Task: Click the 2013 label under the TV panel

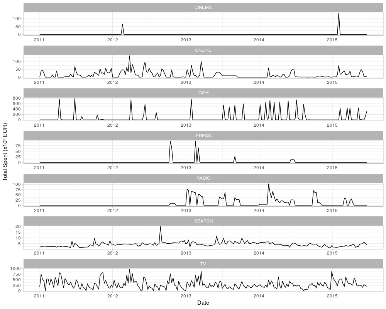Action: click(186, 295)
